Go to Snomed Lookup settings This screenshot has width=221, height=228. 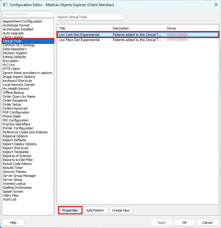pos(14,184)
